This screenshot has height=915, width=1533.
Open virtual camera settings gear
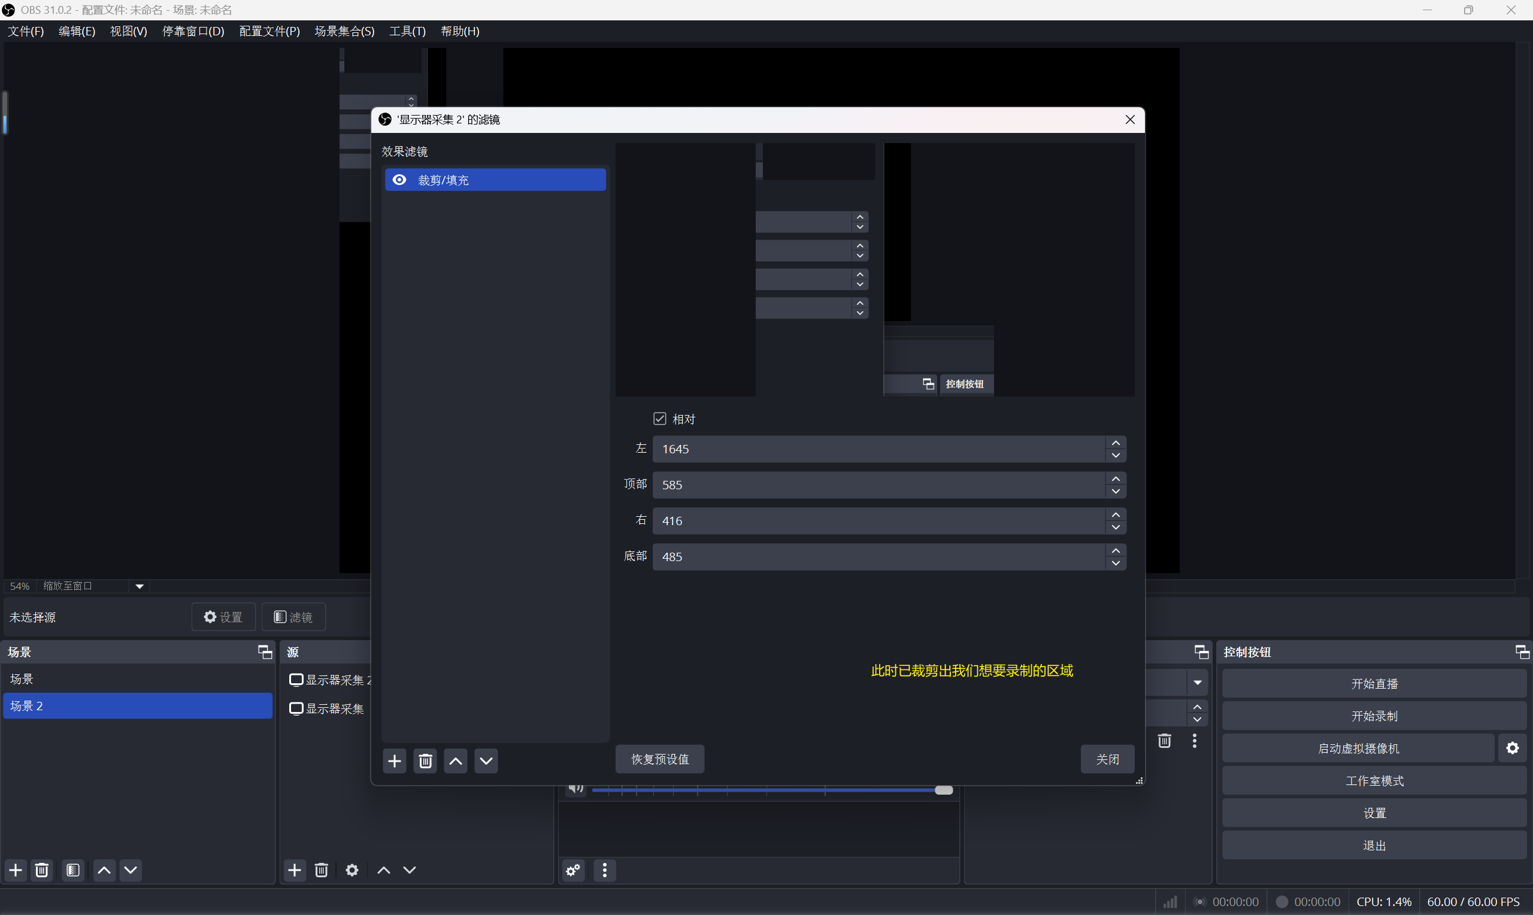(1513, 747)
